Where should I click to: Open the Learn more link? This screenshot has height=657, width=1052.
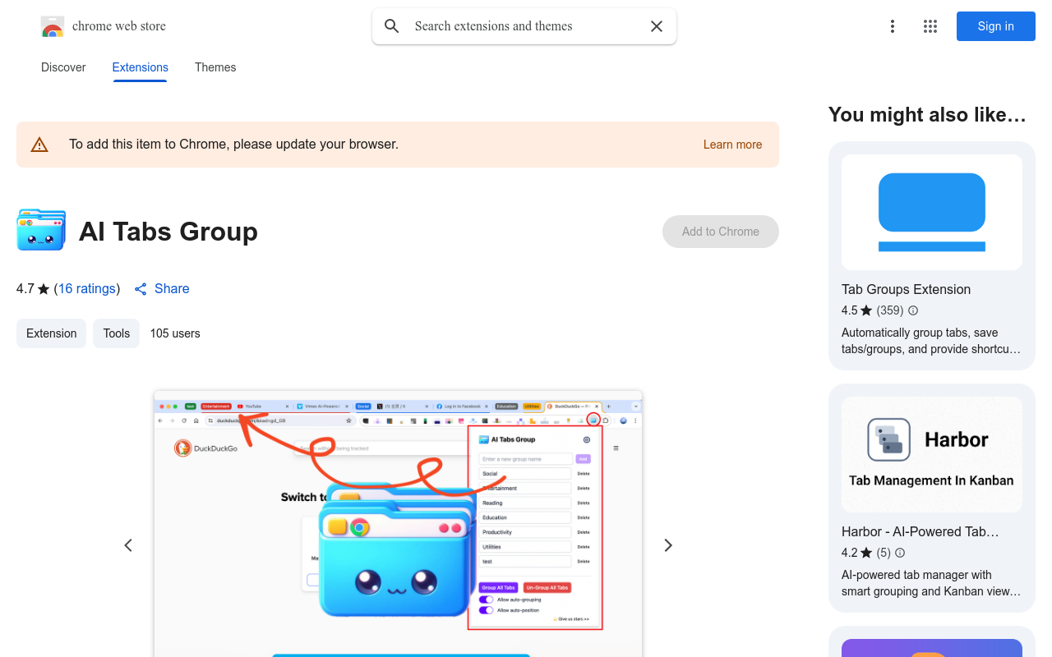[732, 144]
